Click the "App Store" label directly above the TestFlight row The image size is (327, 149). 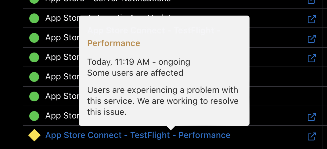pos(62,116)
